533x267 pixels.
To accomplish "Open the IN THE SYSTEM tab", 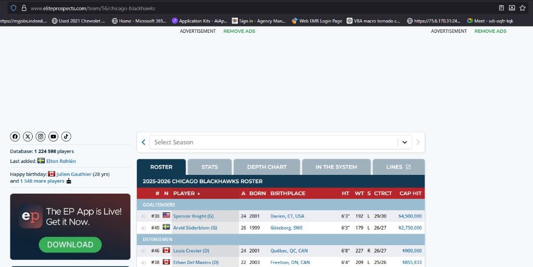I will 336,167.
